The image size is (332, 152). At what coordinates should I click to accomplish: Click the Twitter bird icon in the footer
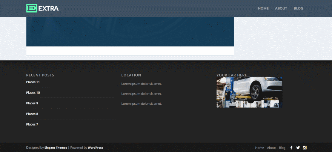pyautogui.click(x=298, y=148)
